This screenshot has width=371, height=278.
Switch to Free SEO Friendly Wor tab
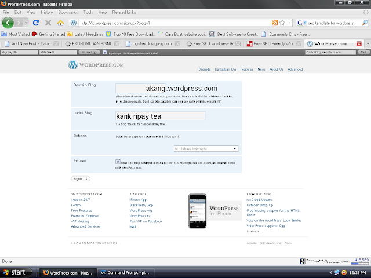pos(274,44)
